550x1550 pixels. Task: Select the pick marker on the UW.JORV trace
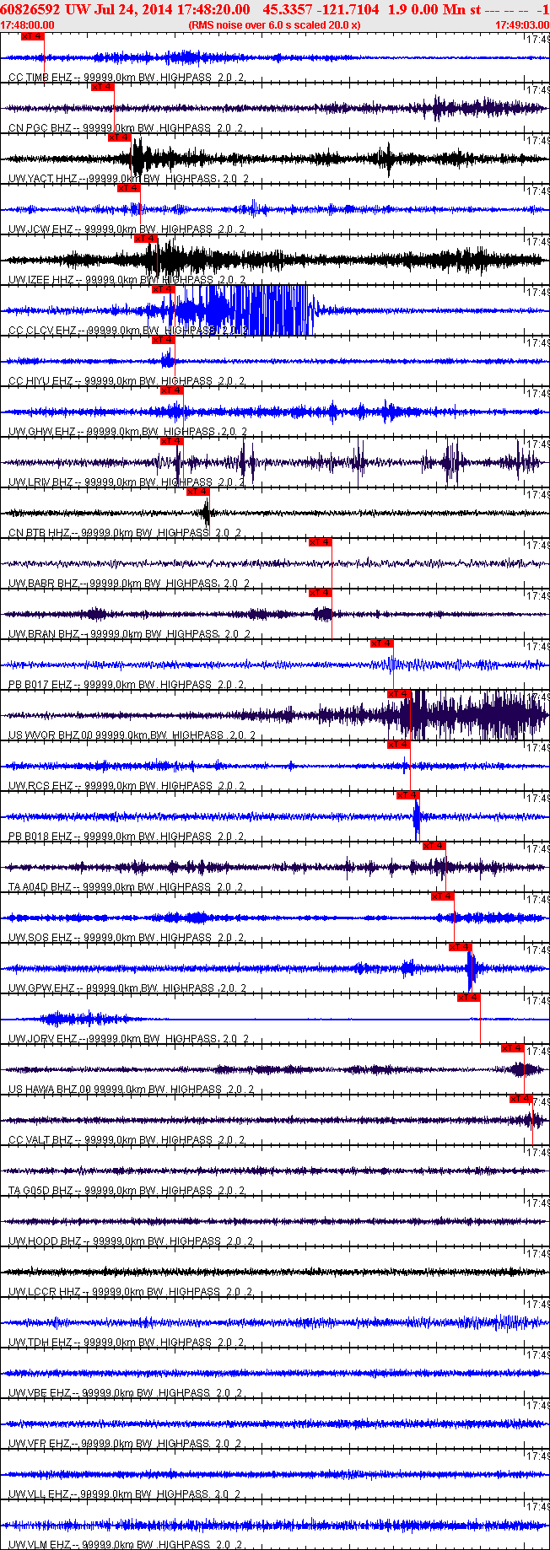click(469, 998)
